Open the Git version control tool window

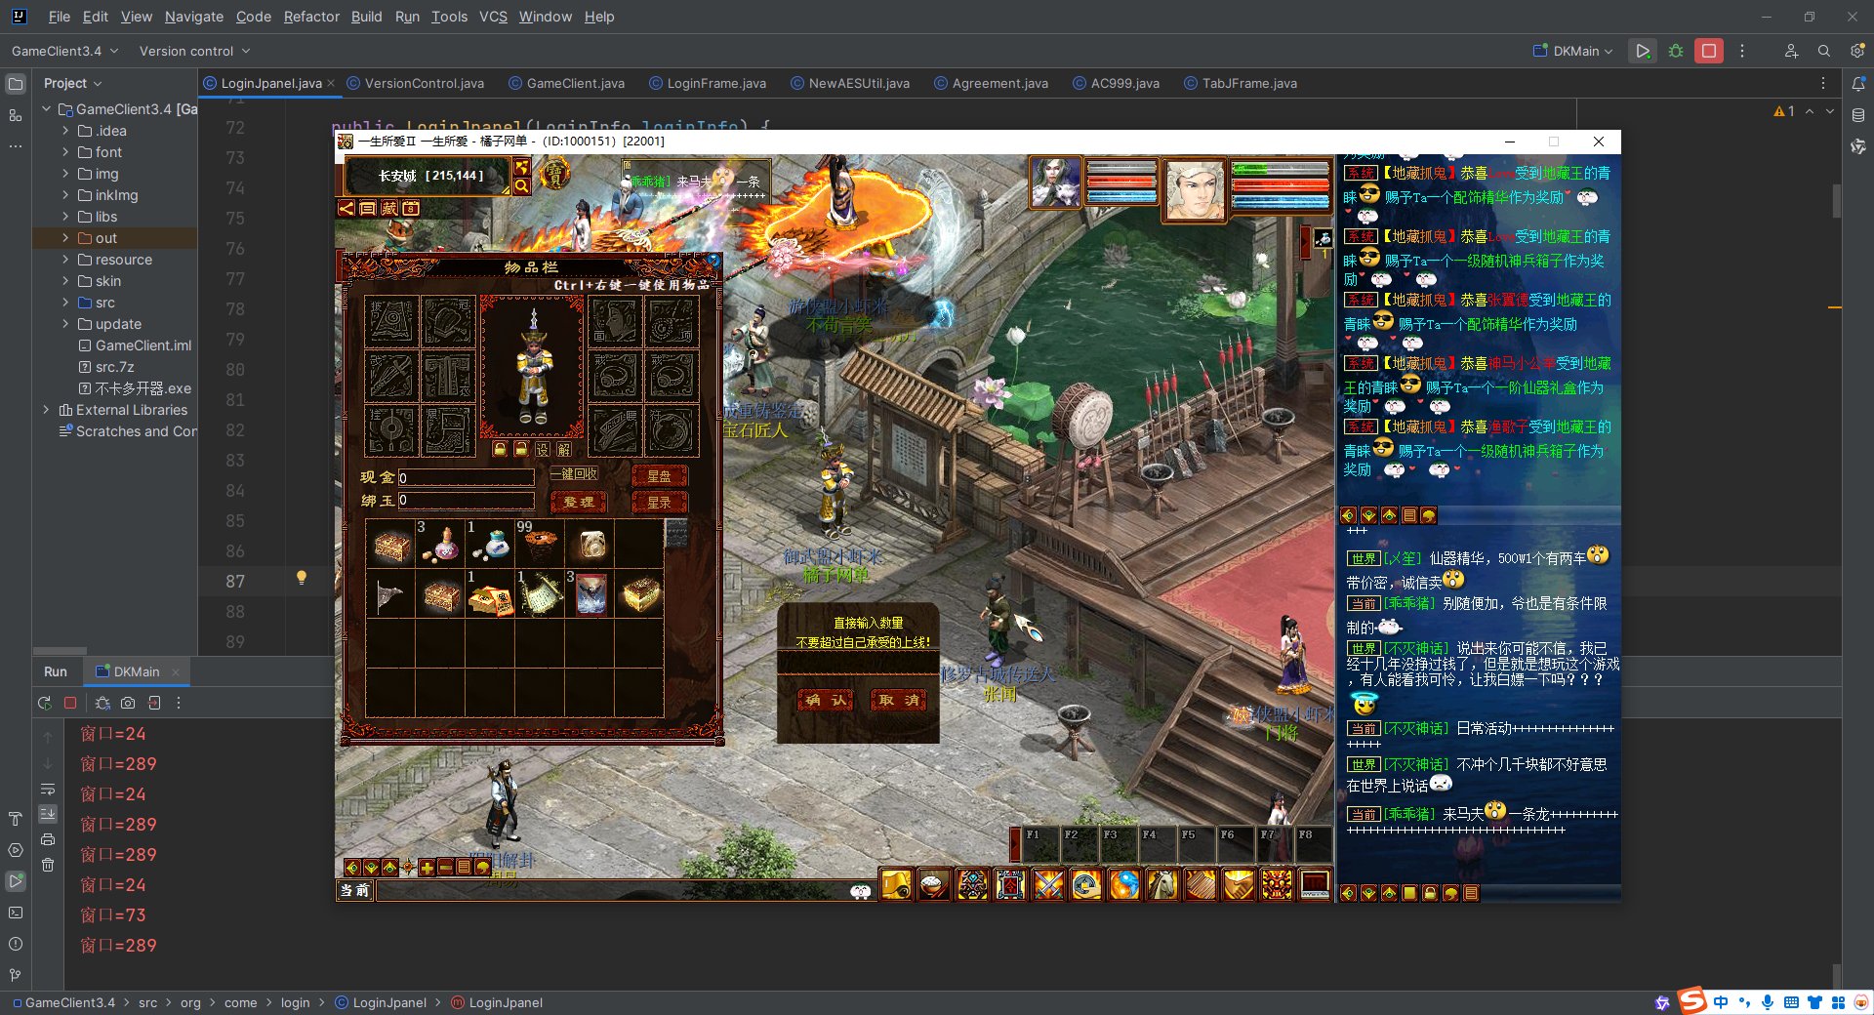[x=16, y=975]
